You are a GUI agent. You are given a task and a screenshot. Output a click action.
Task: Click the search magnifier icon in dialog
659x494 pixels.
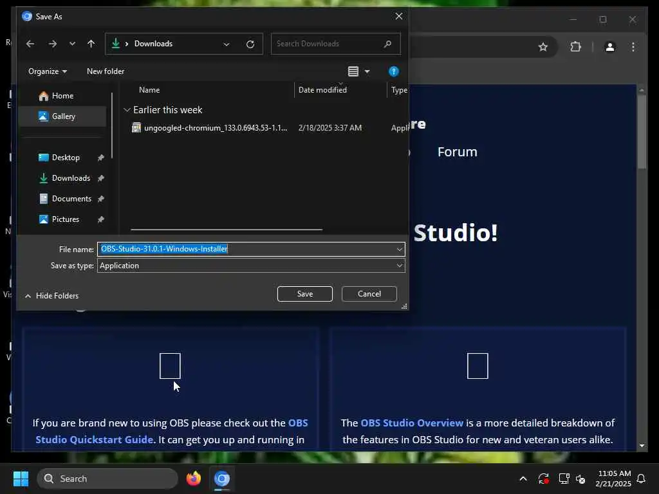(387, 44)
